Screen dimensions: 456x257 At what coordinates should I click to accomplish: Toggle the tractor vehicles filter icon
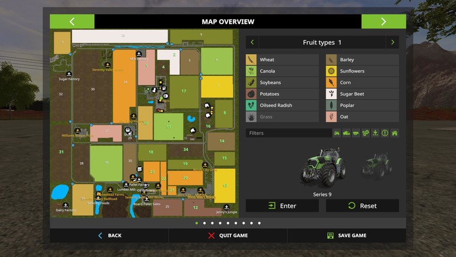pos(337,133)
